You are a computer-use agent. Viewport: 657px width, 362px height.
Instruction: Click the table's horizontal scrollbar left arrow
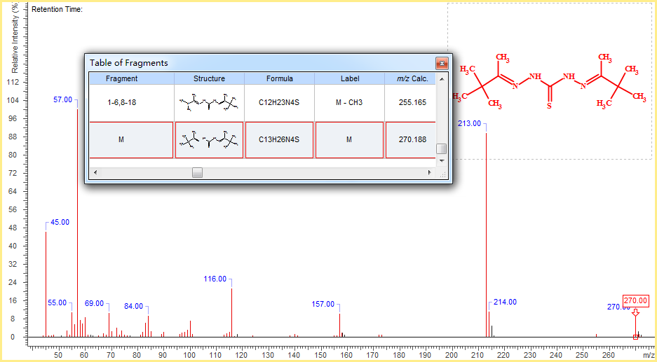[95, 173]
